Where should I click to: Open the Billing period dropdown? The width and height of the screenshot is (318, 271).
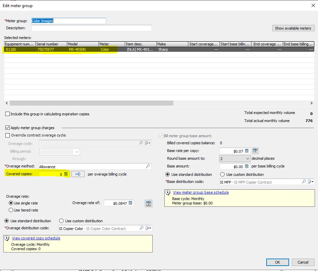click(x=59, y=152)
